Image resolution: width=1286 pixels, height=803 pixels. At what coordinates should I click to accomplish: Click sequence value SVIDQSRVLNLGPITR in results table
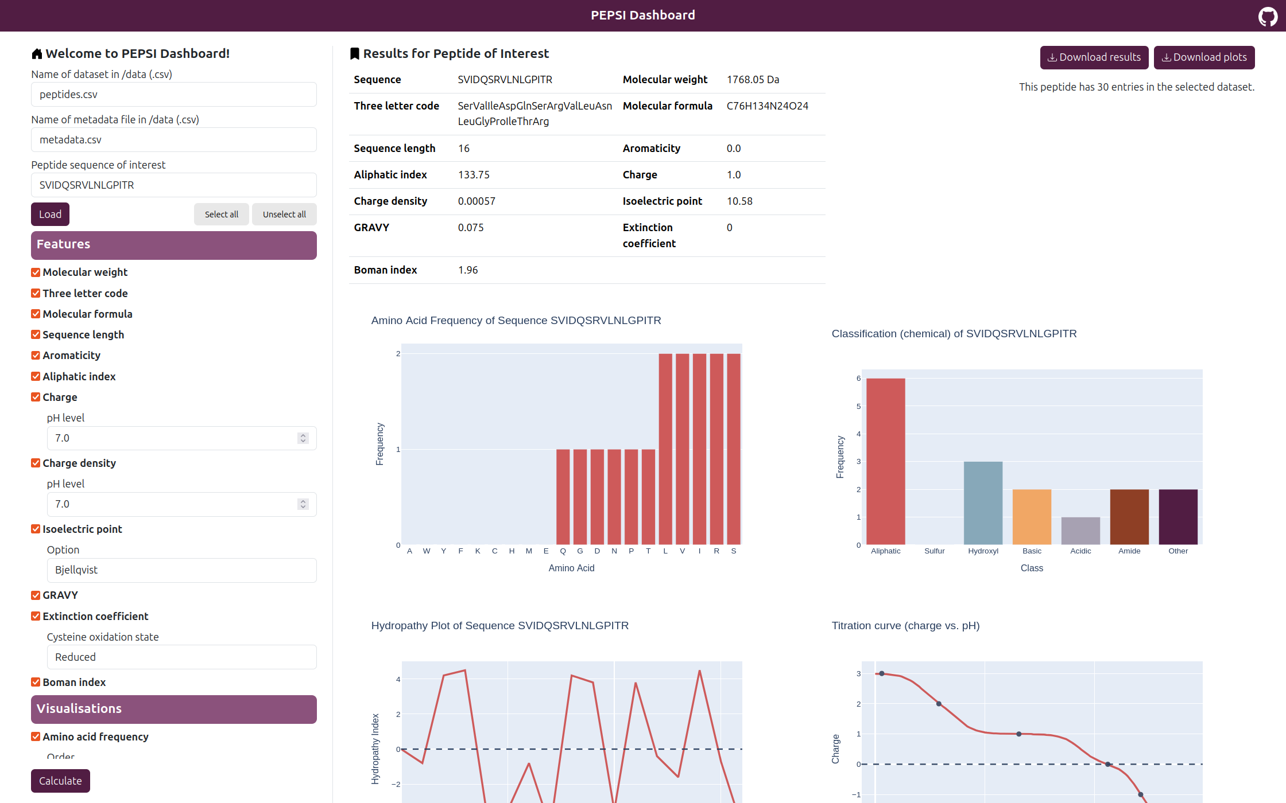pyautogui.click(x=505, y=80)
